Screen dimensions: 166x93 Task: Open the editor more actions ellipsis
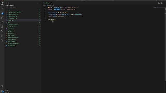[x=164, y=3]
